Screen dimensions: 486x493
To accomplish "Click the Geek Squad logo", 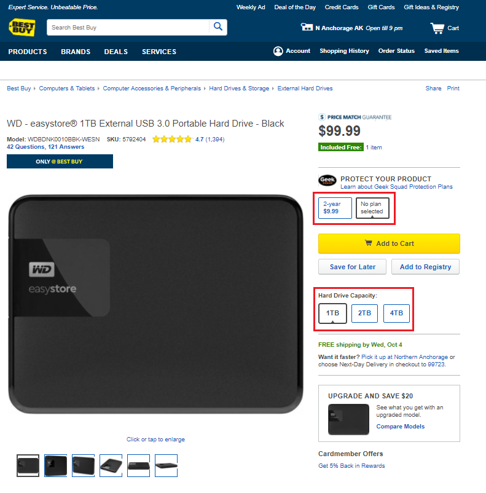I will point(327,181).
